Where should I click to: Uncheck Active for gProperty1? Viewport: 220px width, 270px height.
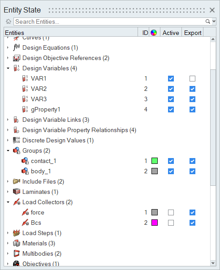(x=171, y=110)
